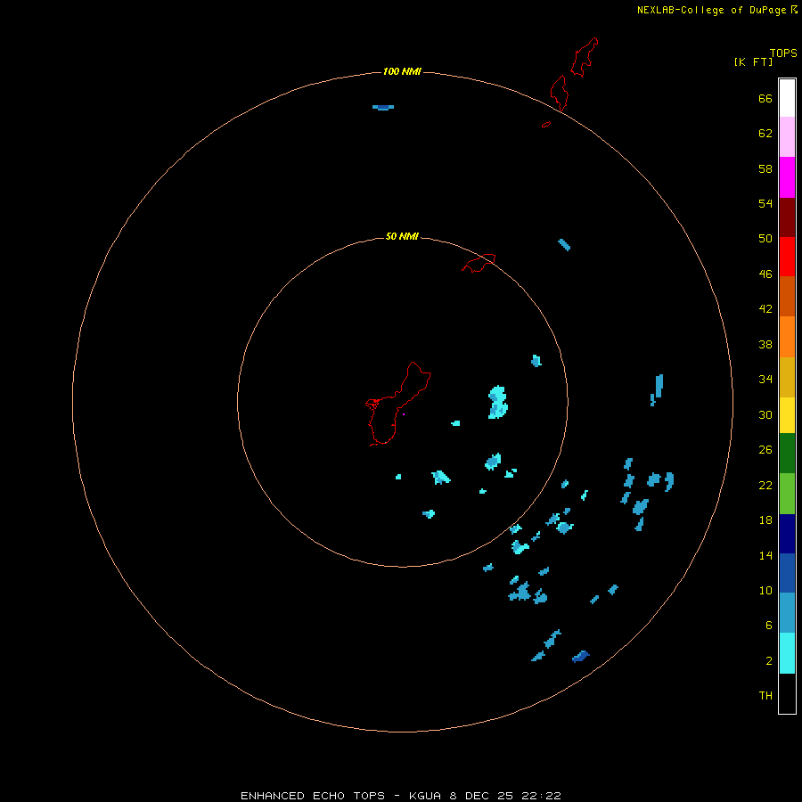Click the light pink legend swatch
The width and height of the screenshot is (802, 802).
click(x=787, y=136)
